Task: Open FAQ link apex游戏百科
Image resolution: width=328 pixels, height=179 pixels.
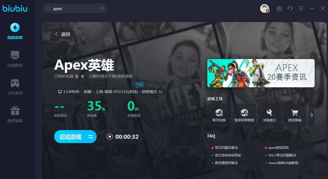Action: coord(278,147)
